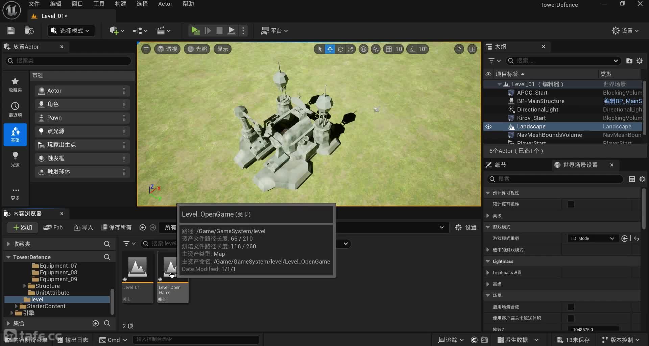Viewport: 649px width, 346px height.
Task: Toggle the viewport grid snapping icon
Action: pos(389,49)
